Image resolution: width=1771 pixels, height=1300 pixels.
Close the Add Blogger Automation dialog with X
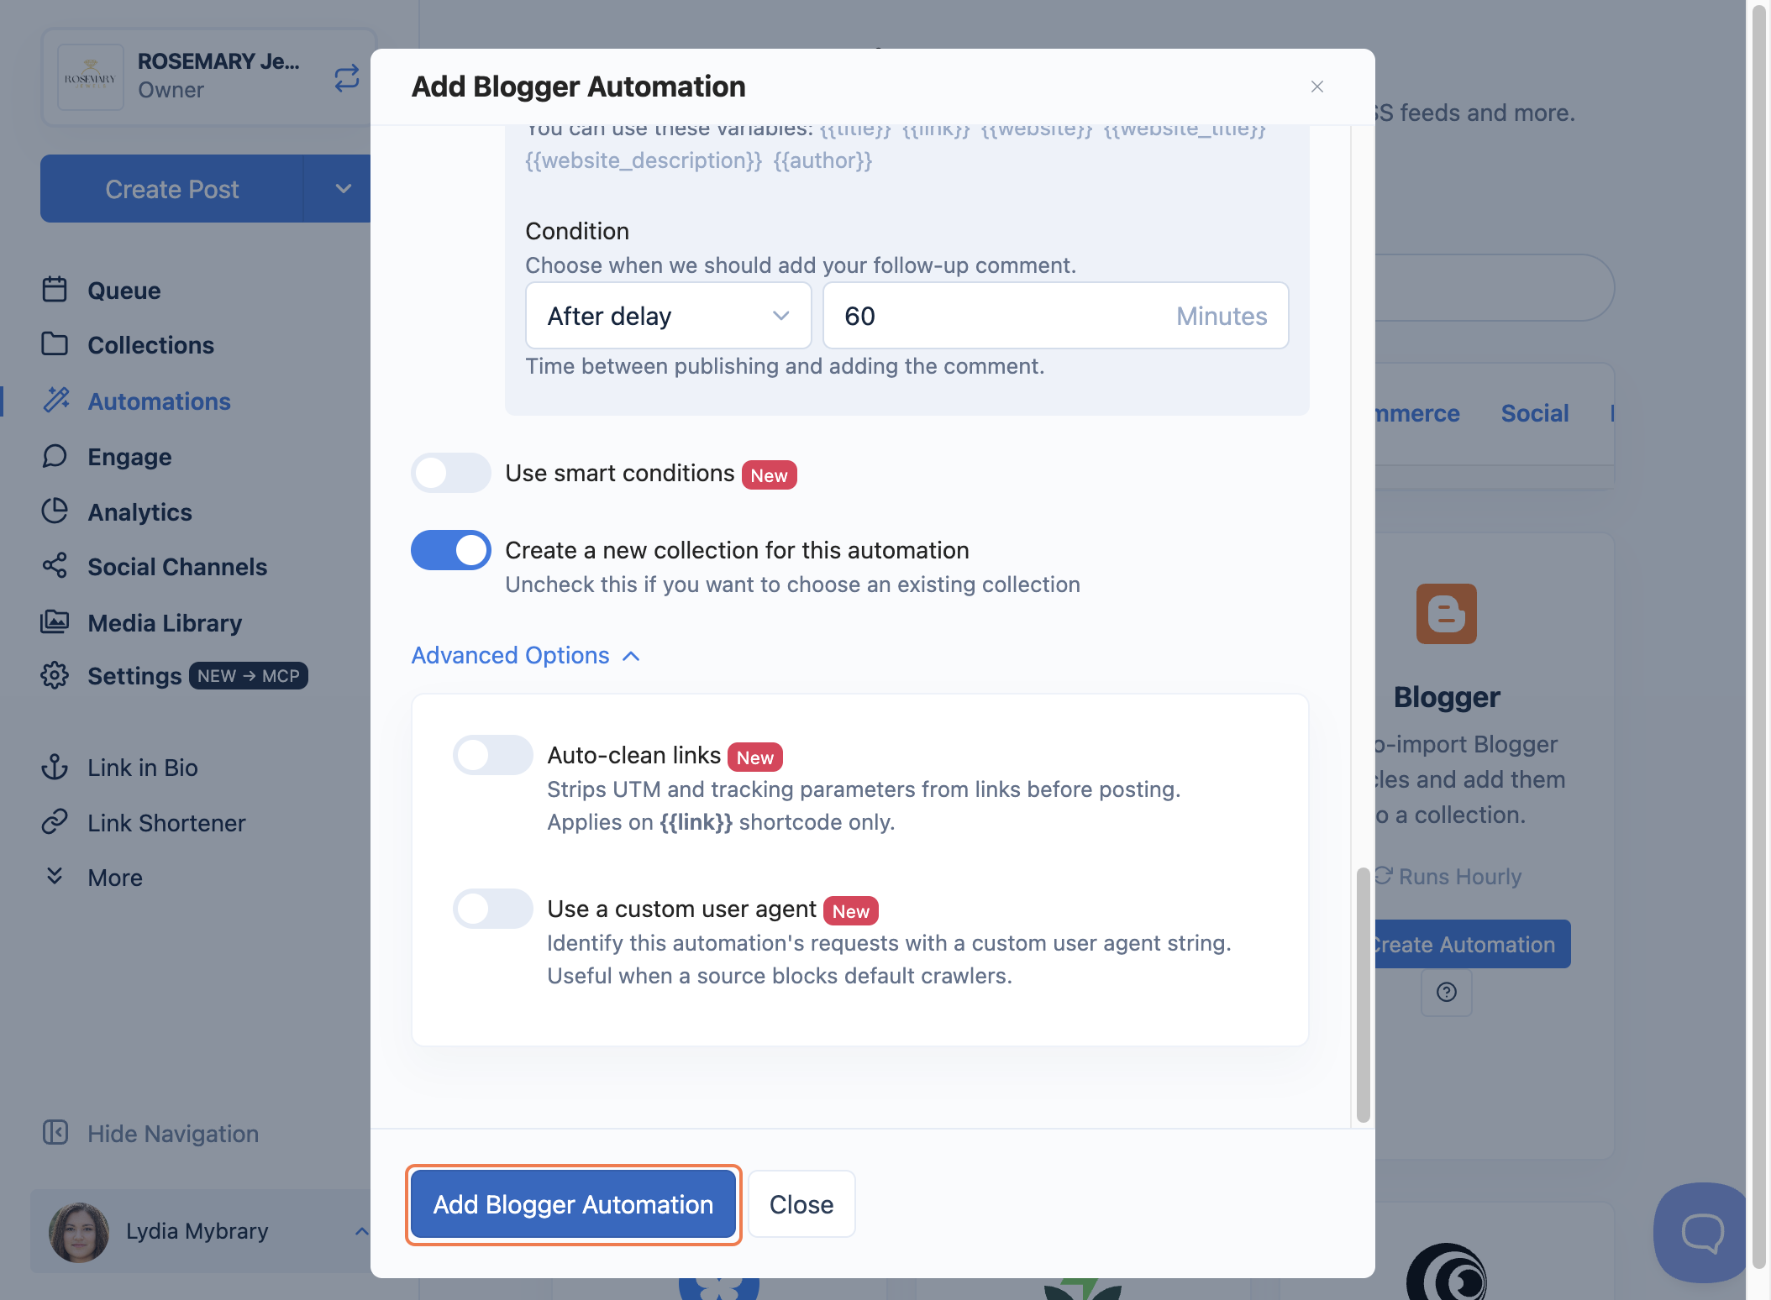point(1317,86)
